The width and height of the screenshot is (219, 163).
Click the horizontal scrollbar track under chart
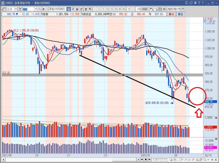[x=71, y=160]
